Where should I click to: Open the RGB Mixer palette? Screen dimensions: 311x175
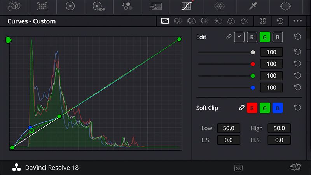[x=127, y=6]
